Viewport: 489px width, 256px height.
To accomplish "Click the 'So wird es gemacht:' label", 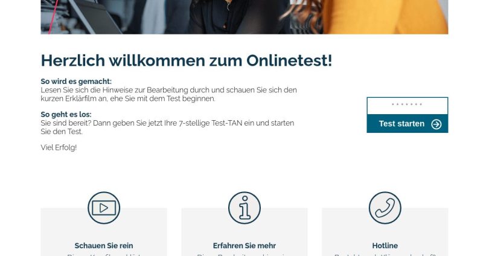I will (x=76, y=82).
